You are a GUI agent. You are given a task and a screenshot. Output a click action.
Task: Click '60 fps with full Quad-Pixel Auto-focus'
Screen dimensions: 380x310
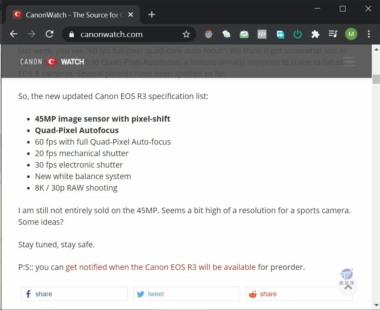[103, 142]
